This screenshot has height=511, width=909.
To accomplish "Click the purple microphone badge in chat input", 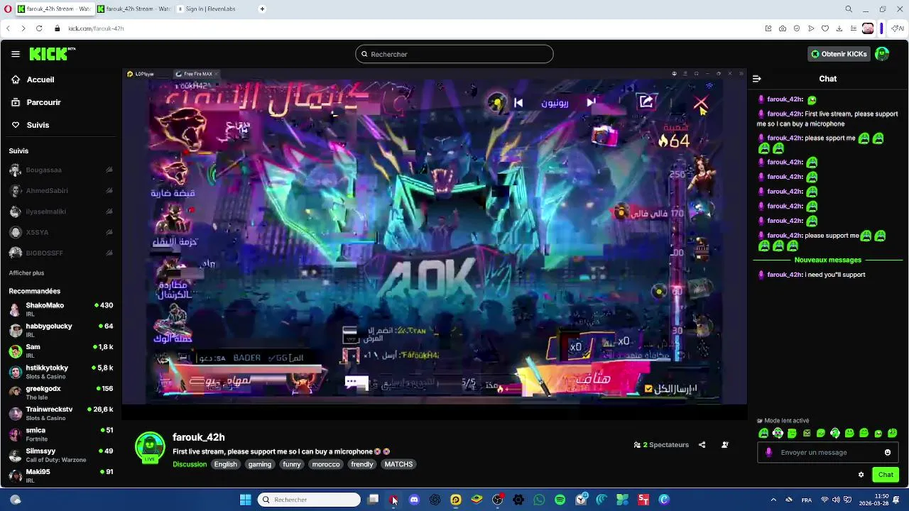I will pos(769,452).
